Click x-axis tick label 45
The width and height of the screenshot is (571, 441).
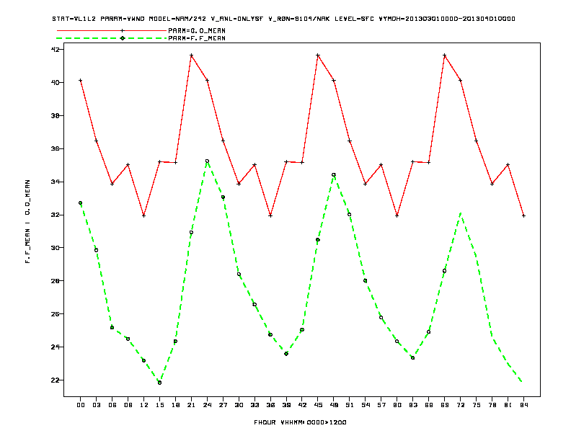pos(318,405)
